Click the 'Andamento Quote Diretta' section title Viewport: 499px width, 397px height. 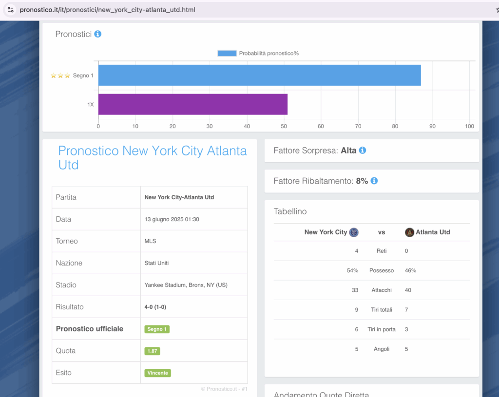click(322, 394)
